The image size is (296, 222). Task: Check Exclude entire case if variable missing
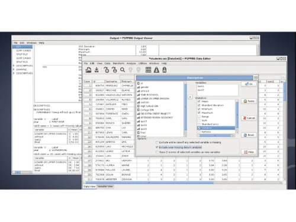[157, 142]
